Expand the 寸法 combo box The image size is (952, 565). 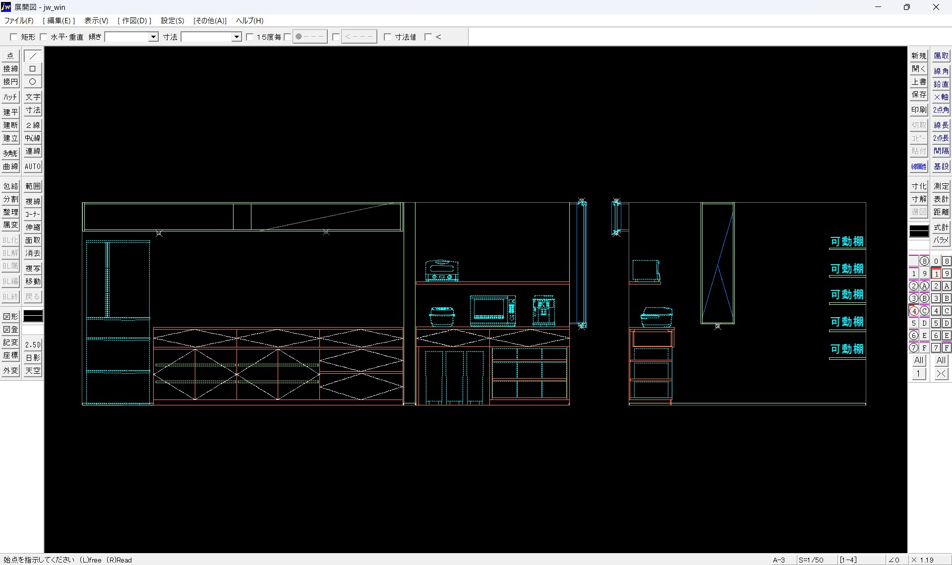[x=237, y=37]
